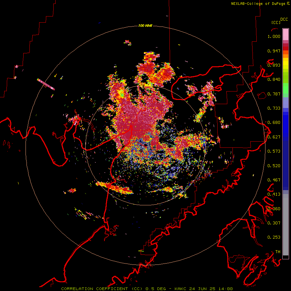
Task: Click the gray lower color bar segment
Action: tap(286, 225)
